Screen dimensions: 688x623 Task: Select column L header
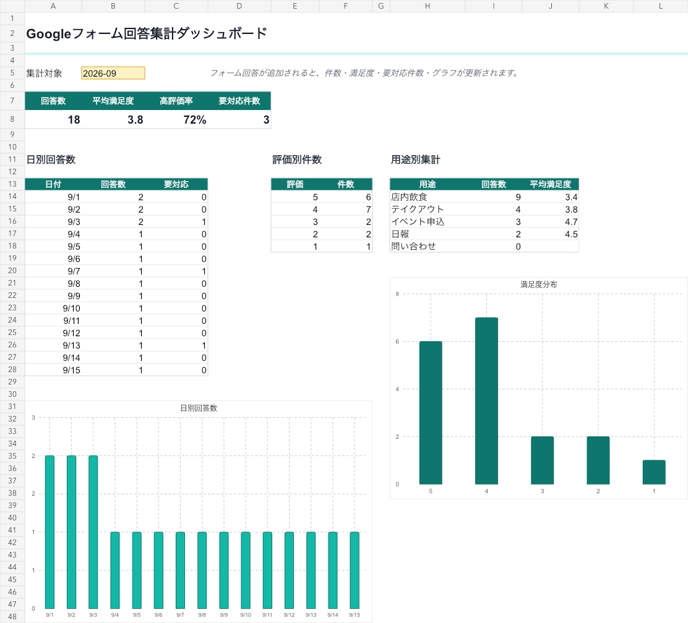point(660,6)
